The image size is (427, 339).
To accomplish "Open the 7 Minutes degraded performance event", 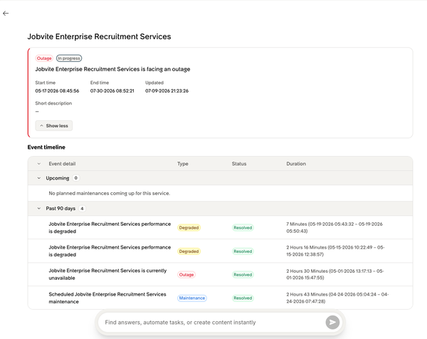I will 221,228.
